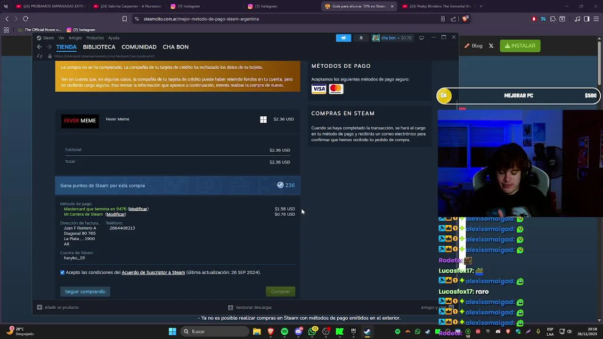Click the Windows Start button

172,331
